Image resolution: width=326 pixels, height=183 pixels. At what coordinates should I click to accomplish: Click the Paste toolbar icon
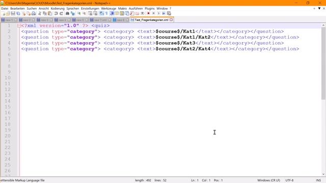pyautogui.click(x=50, y=14)
